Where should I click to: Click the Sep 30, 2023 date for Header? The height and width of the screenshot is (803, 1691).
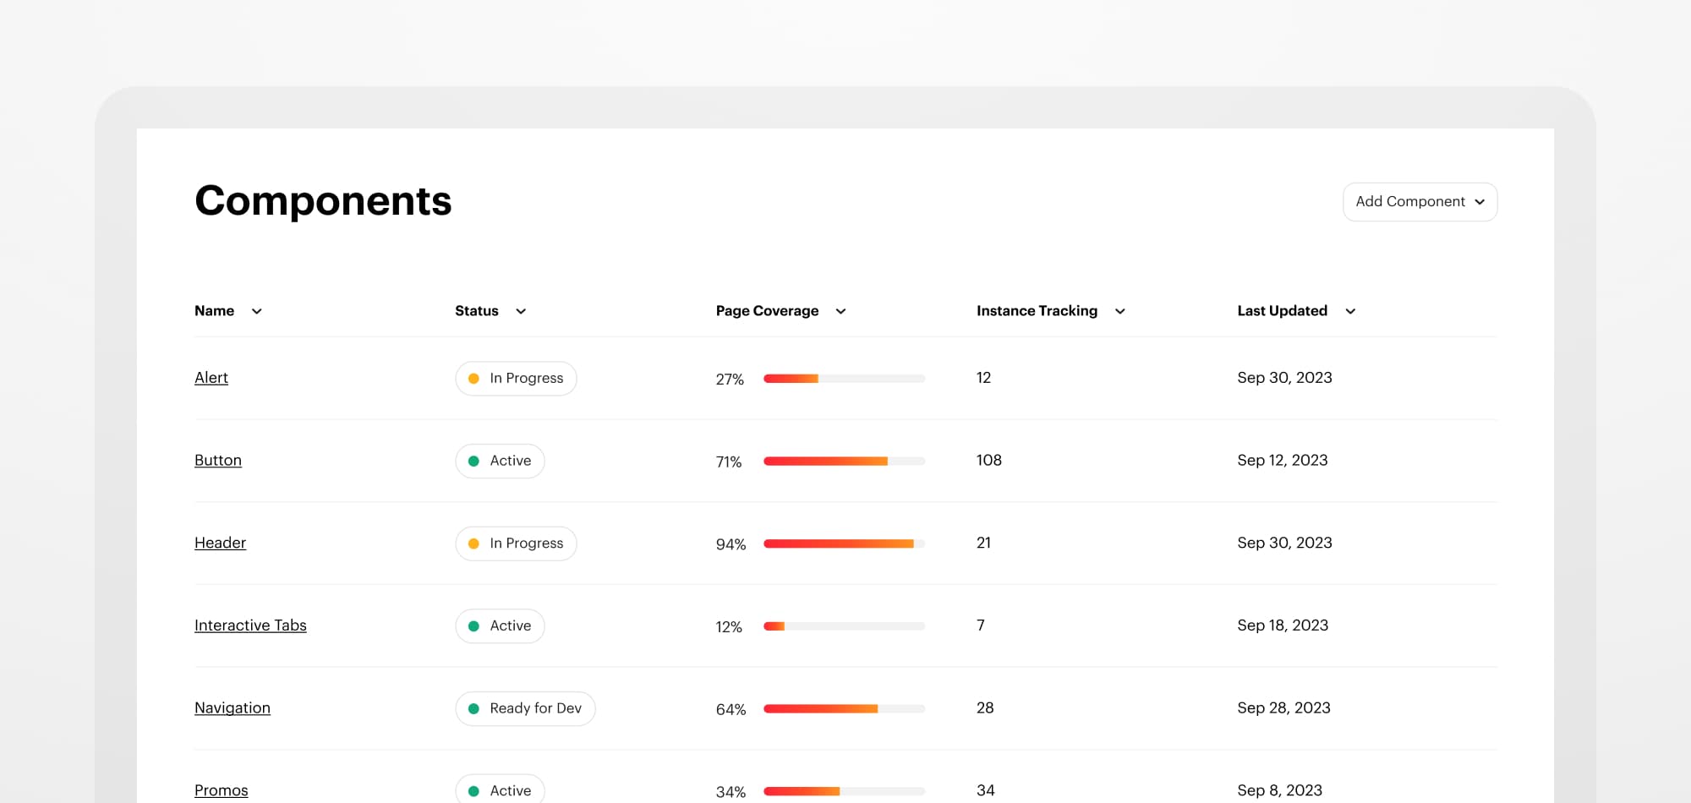1284,543
